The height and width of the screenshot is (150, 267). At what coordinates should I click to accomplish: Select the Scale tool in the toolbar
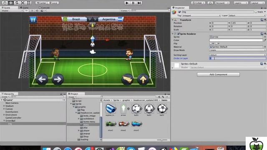(x=23, y=3)
